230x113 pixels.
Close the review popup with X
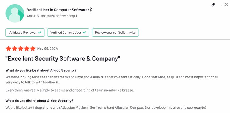pyautogui.click(x=227, y=5)
